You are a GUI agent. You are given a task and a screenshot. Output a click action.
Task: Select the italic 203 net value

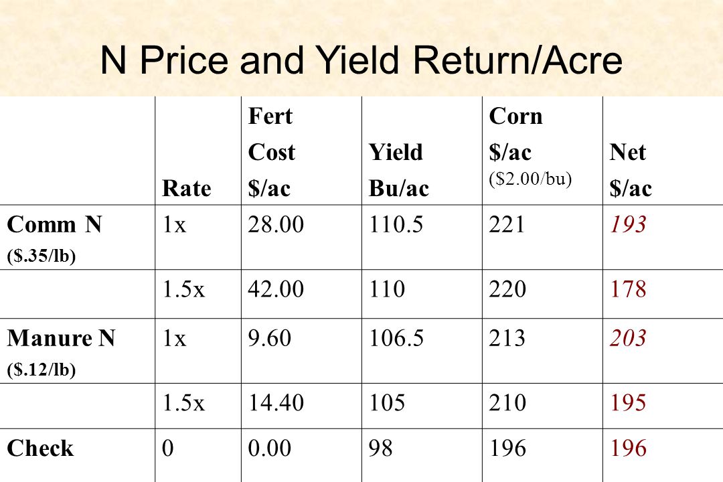(628, 338)
